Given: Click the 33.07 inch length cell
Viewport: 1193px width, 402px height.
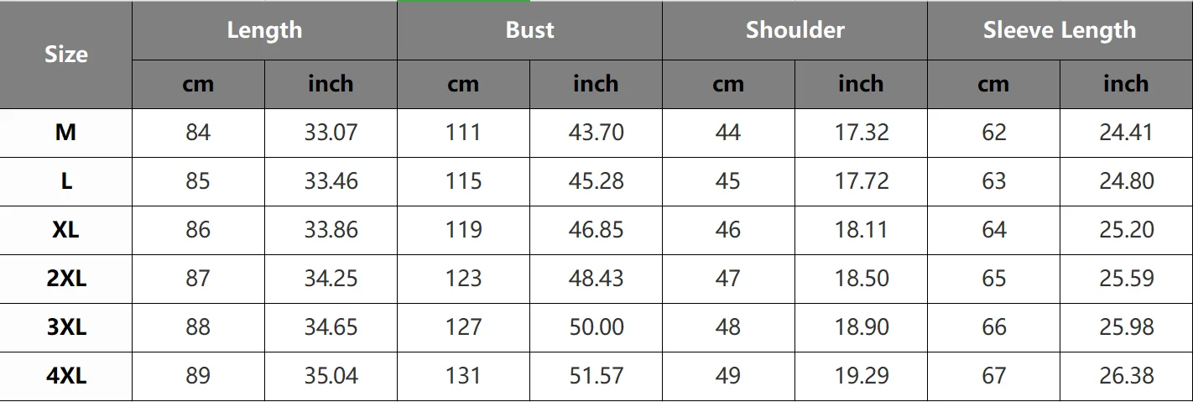Looking at the screenshot, I should tap(331, 133).
